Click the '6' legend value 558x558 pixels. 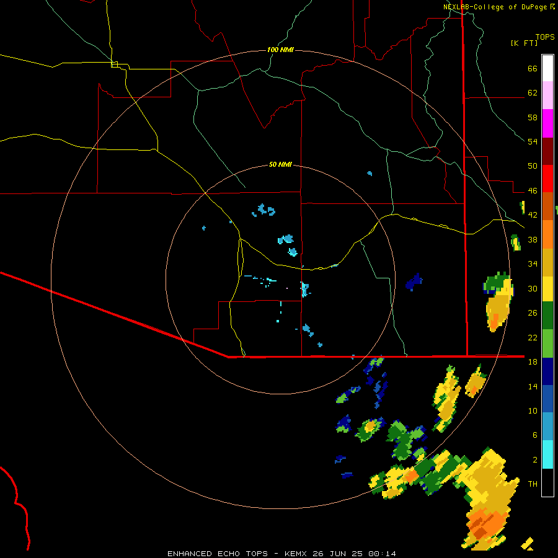click(534, 435)
